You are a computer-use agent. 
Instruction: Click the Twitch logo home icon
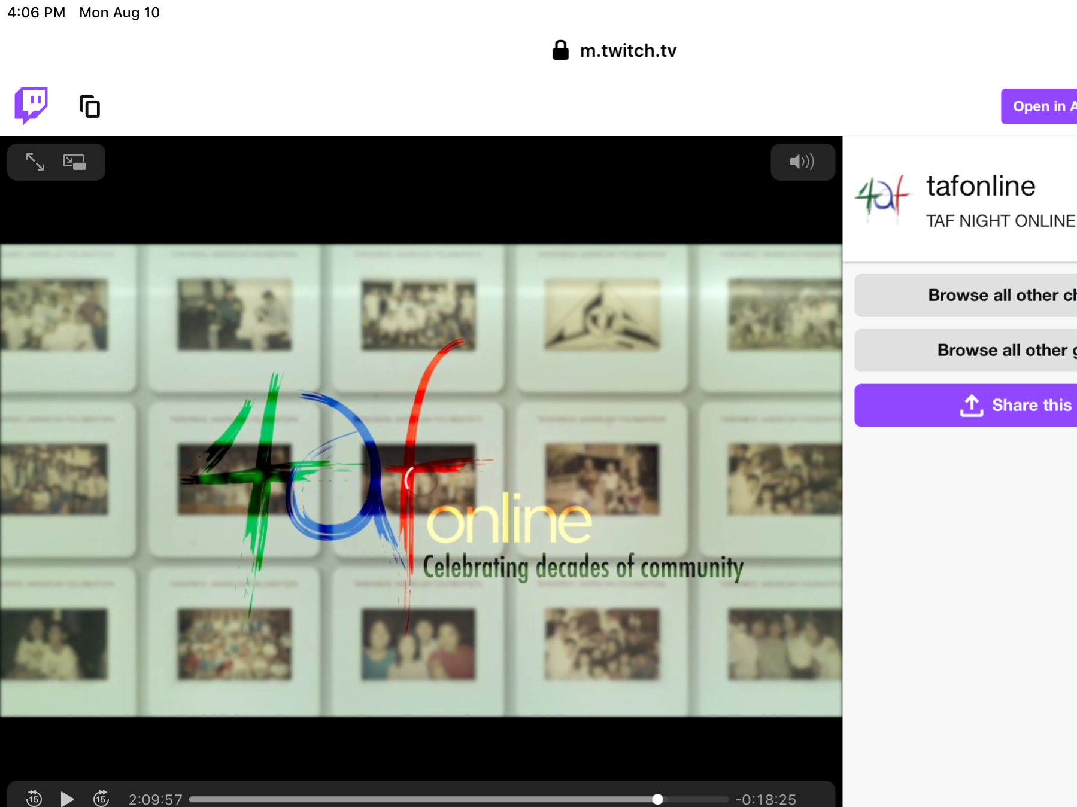point(31,106)
